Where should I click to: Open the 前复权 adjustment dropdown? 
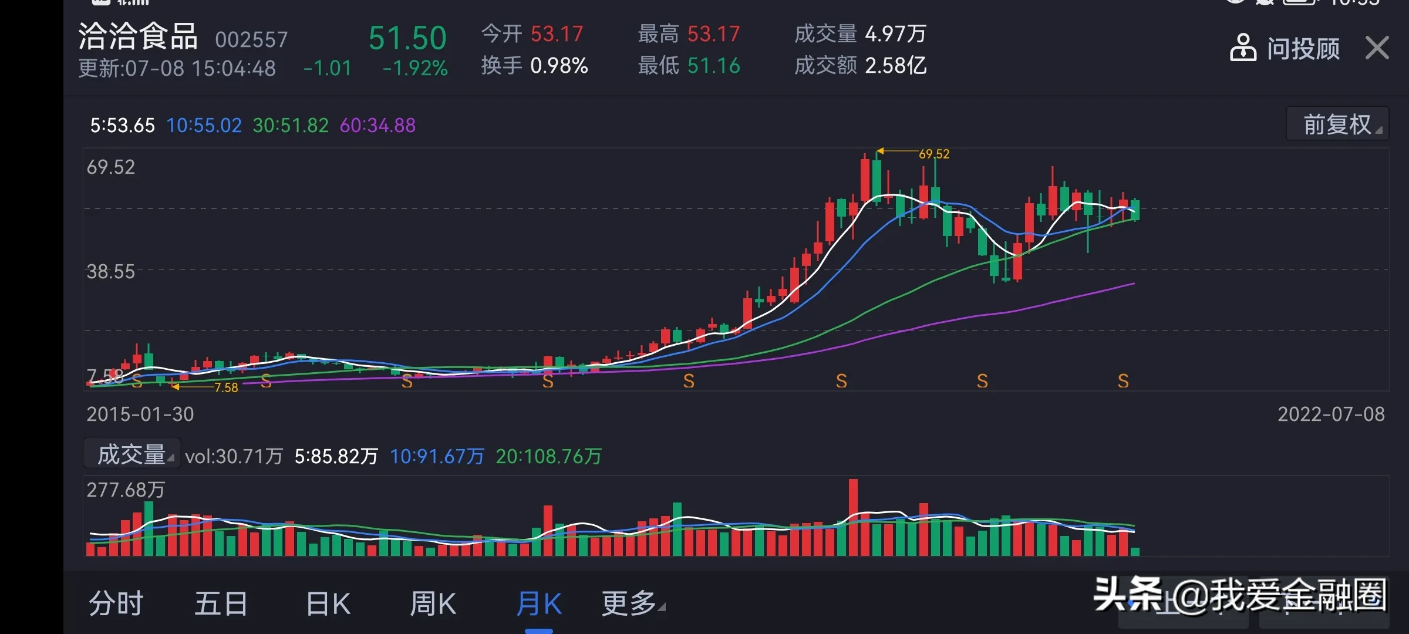click(x=1337, y=124)
